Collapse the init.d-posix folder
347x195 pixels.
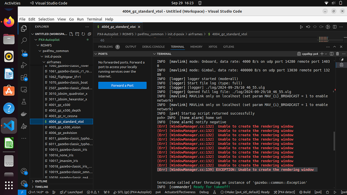pos(42,57)
